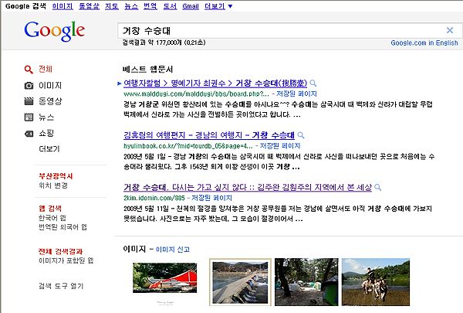The image size is (463, 313).
Task: Click the 베스트 웹문서 heading
Action: pyautogui.click(x=147, y=70)
